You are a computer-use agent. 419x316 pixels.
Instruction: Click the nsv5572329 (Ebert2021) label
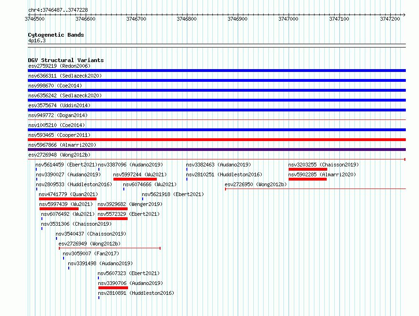click(129, 214)
